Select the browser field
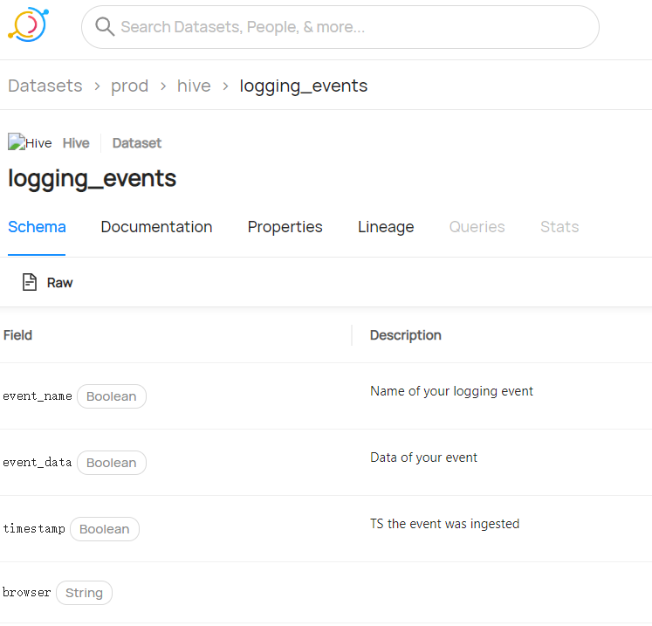Screen dimensions: 652x626 26,592
